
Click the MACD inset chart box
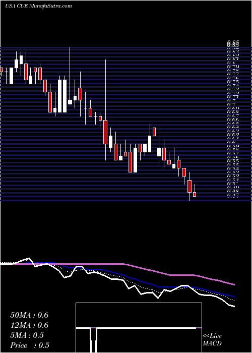tap(139, 328)
